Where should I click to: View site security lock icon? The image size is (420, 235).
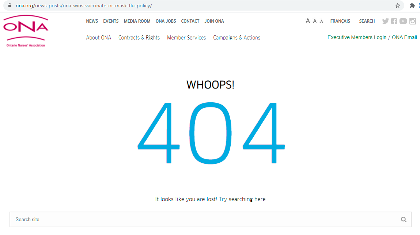coord(10,5)
